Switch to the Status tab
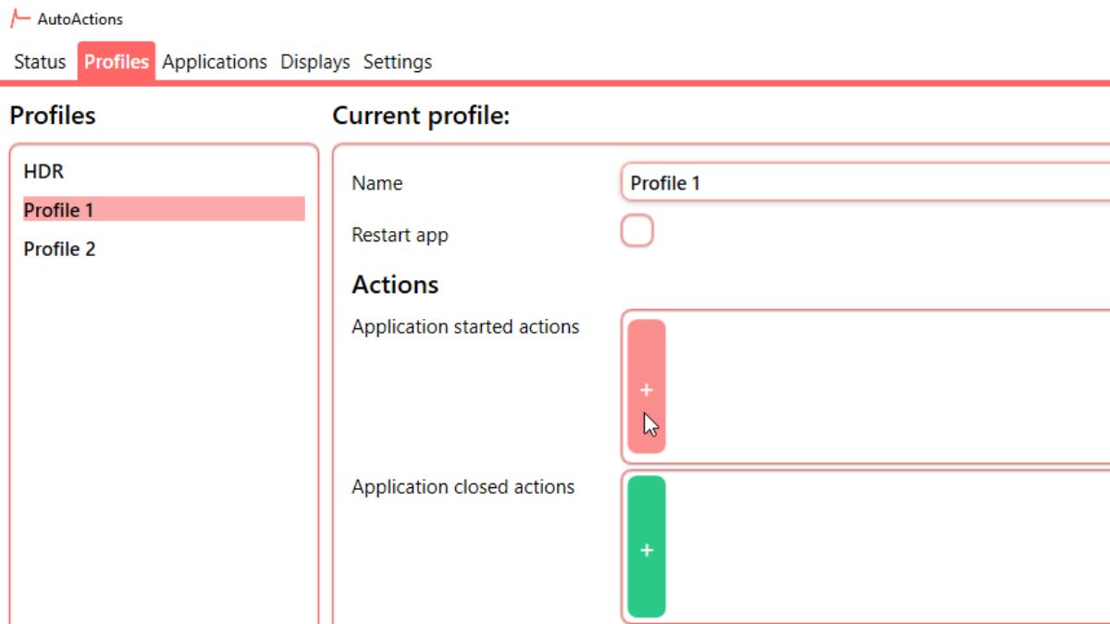 coord(39,61)
